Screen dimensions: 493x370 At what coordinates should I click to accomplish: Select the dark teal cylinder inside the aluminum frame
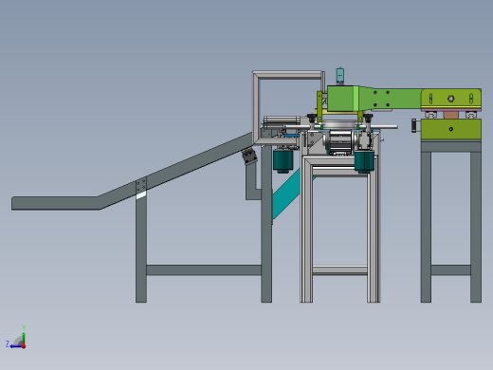(x=364, y=161)
